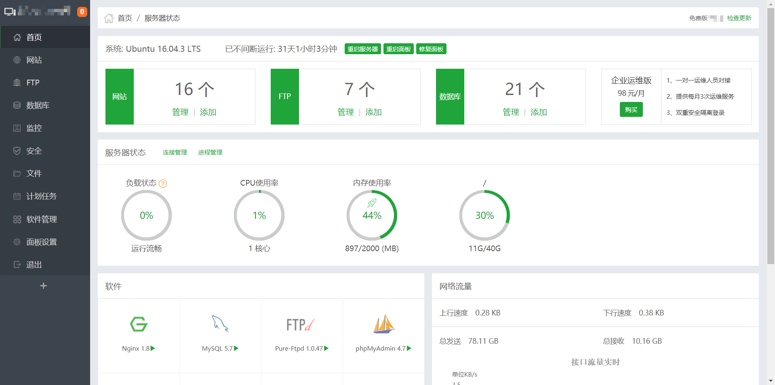Screen dimensions: 775x385
Task: Click the page vertical scrollbar
Action: [x=771, y=137]
